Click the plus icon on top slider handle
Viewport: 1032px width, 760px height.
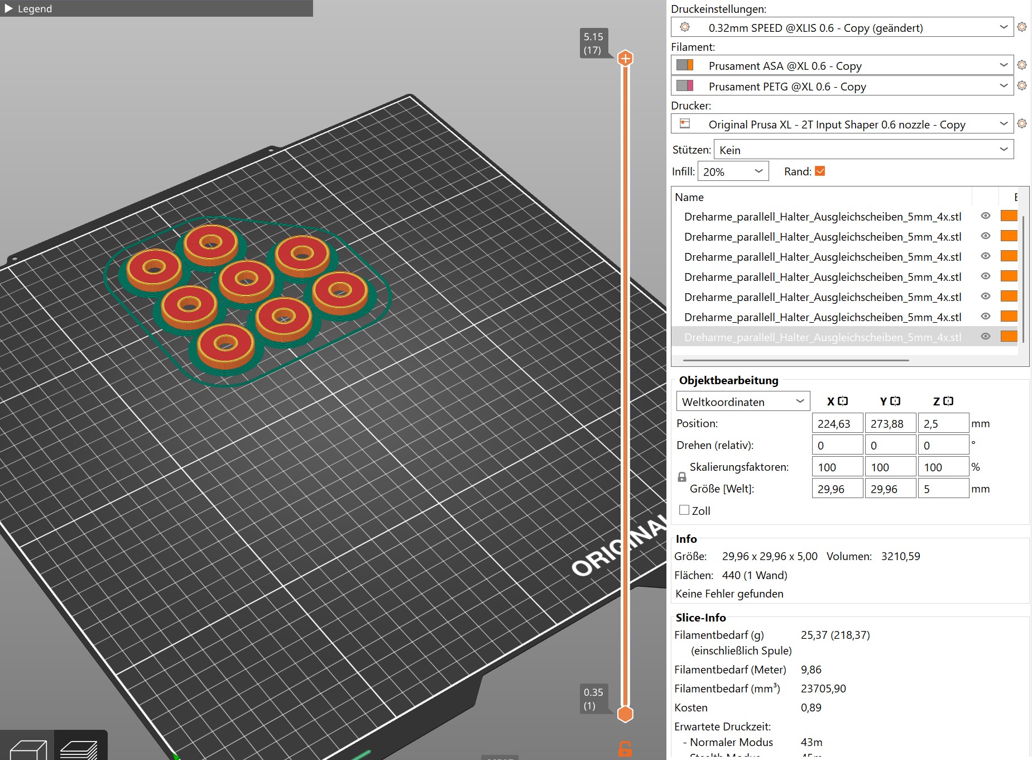coord(625,58)
